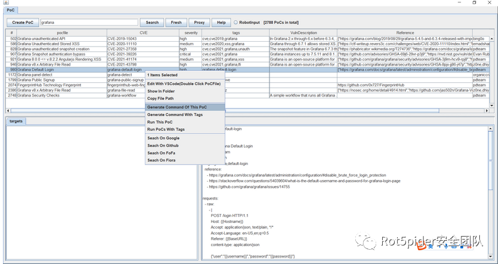Click detail pane scrollbar up arrow

coord(491,129)
